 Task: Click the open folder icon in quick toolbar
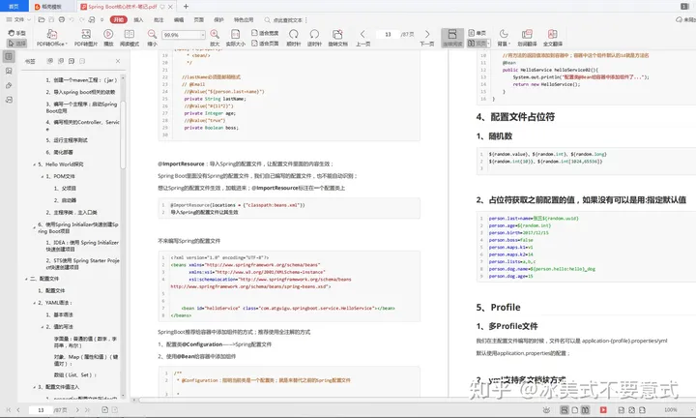[x=42, y=19]
